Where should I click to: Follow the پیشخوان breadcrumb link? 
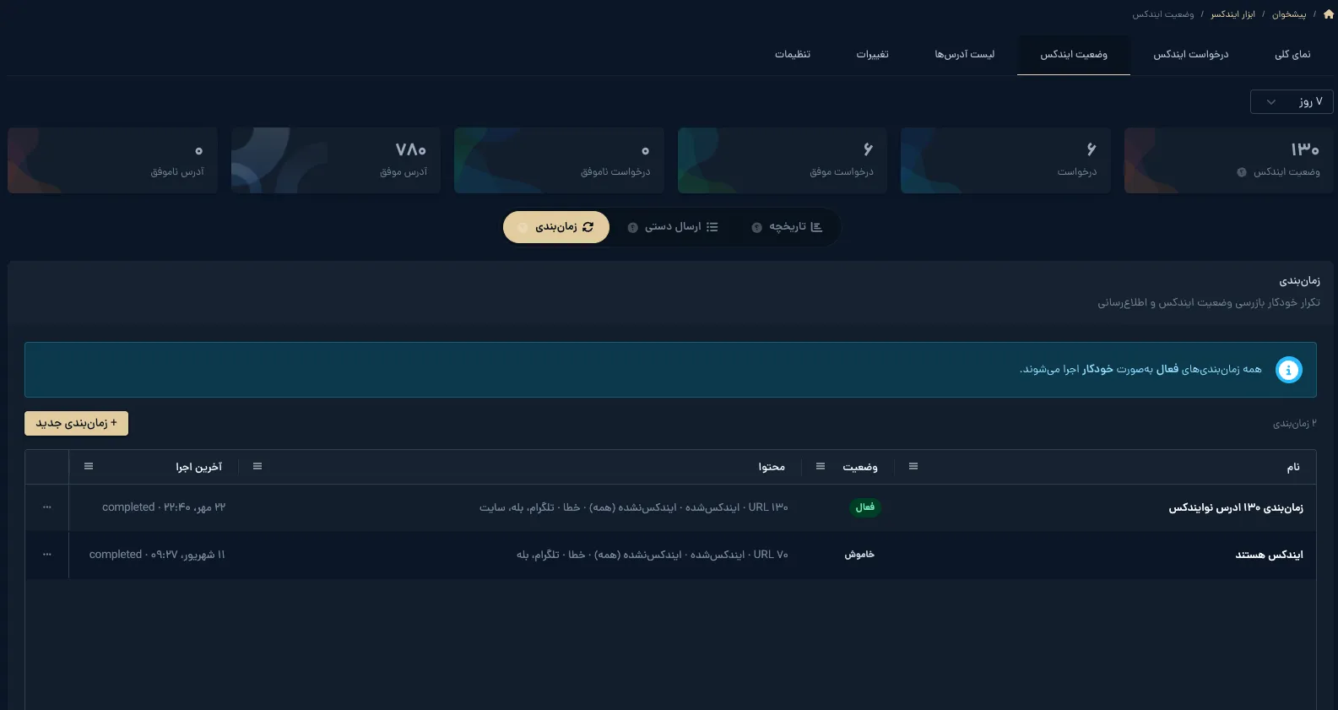(x=1289, y=14)
